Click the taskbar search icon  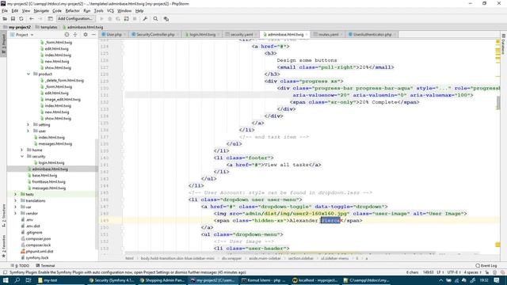[x=17, y=280]
